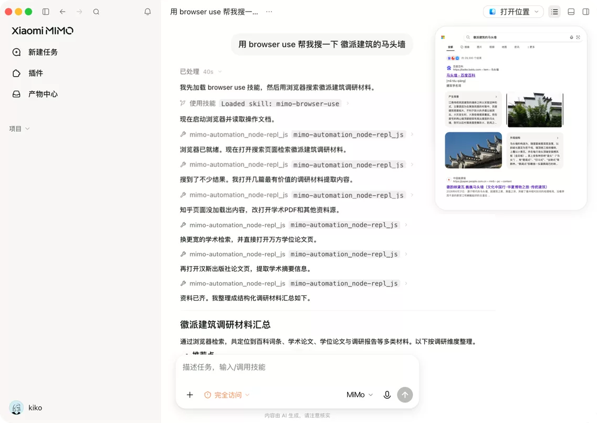Select the 图片 tab in browser preview

[x=479, y=47]
